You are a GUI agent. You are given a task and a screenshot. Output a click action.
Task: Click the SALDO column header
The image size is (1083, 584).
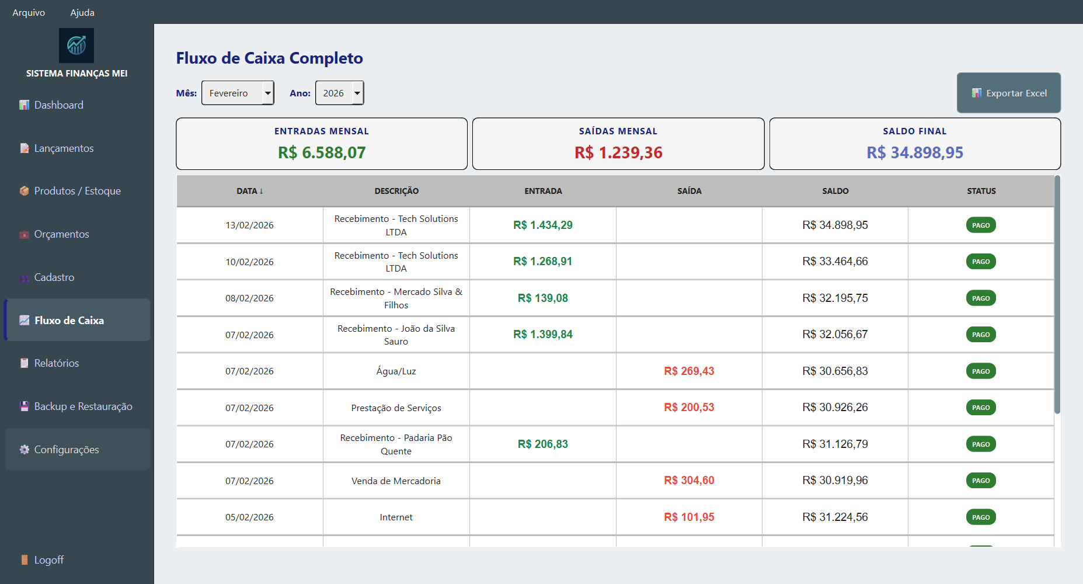point(835,191)
